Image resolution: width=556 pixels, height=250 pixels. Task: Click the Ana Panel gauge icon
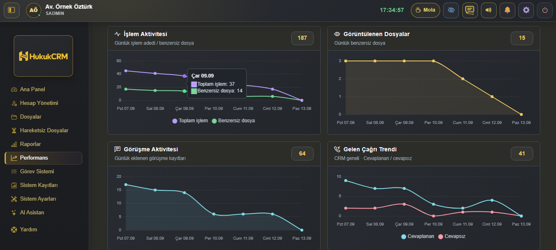click(14, 90)
